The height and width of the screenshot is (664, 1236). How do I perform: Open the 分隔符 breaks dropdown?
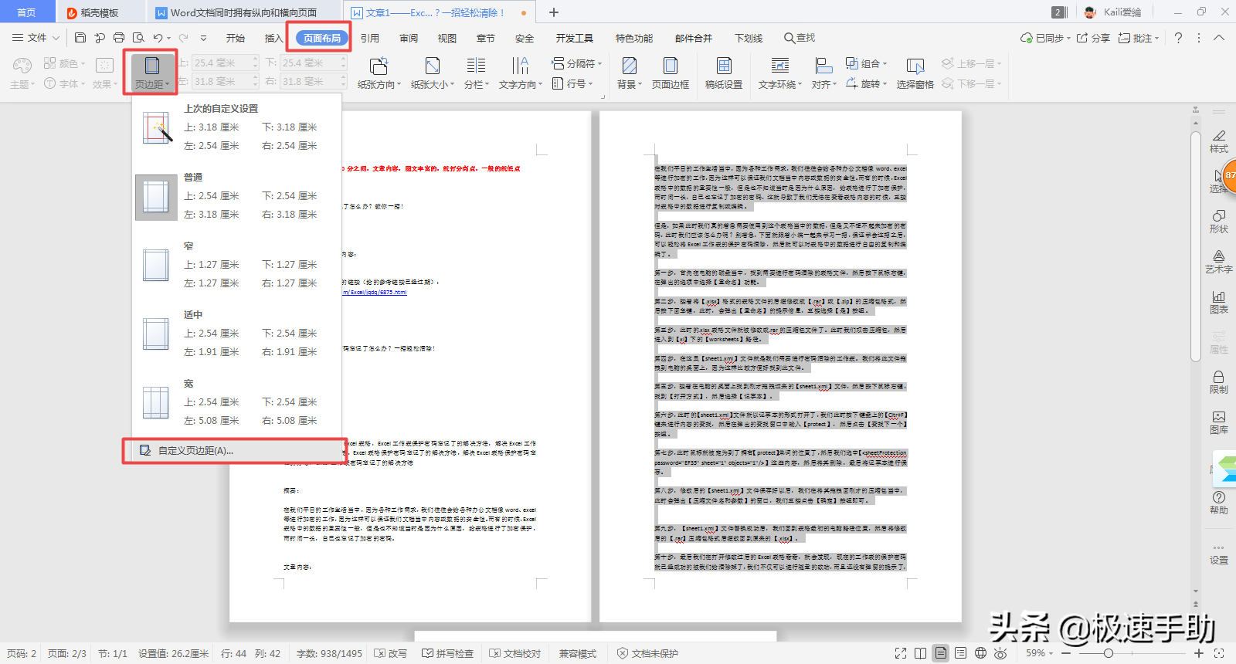(576, 63)
